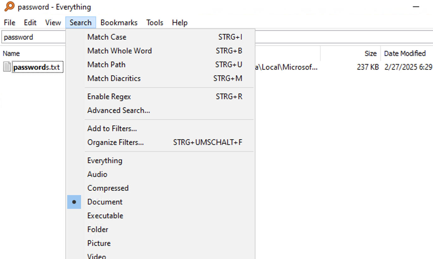Click the 2/27/2025 modified date cell
The image size is (433, 259).
[x=408, y=67]
